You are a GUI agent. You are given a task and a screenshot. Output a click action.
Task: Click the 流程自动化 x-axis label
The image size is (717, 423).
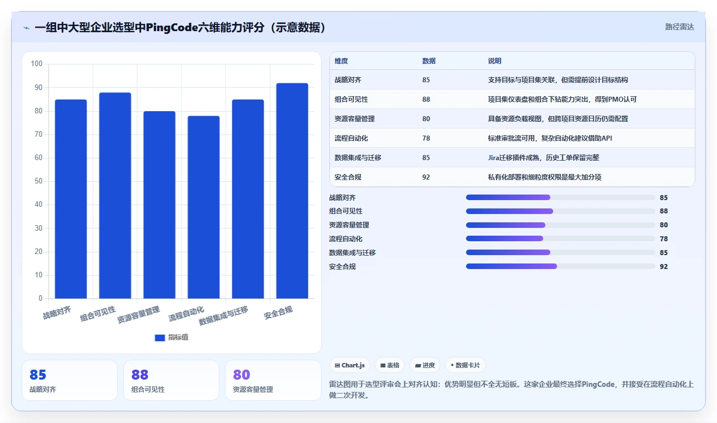tap(187, 314)
